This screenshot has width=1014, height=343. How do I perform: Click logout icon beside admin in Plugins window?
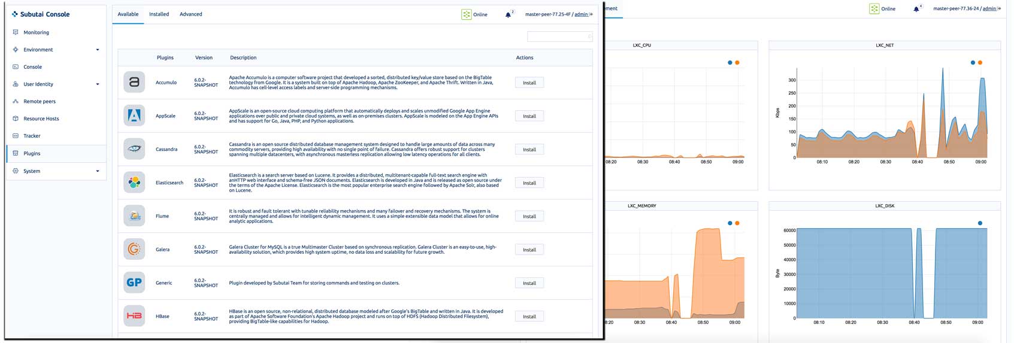(591, 14)
